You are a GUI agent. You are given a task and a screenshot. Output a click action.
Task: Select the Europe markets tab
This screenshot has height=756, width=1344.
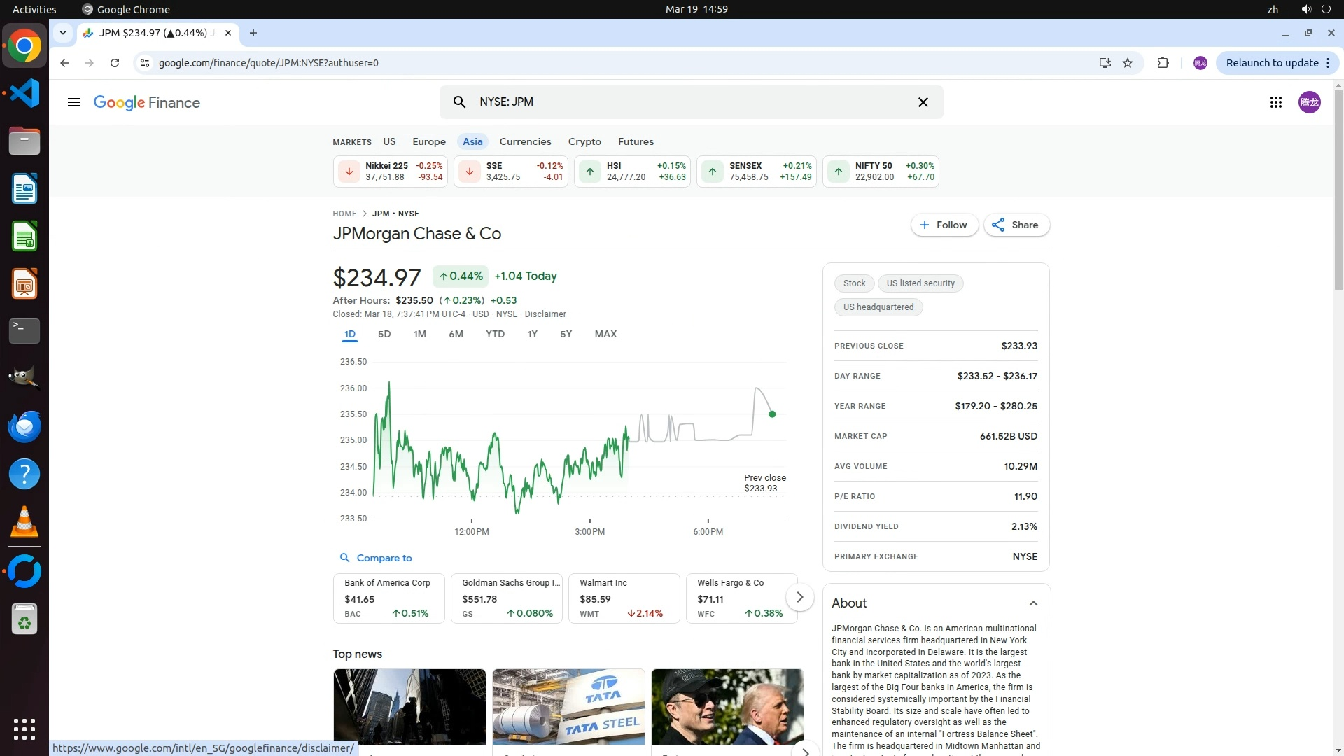428,141
